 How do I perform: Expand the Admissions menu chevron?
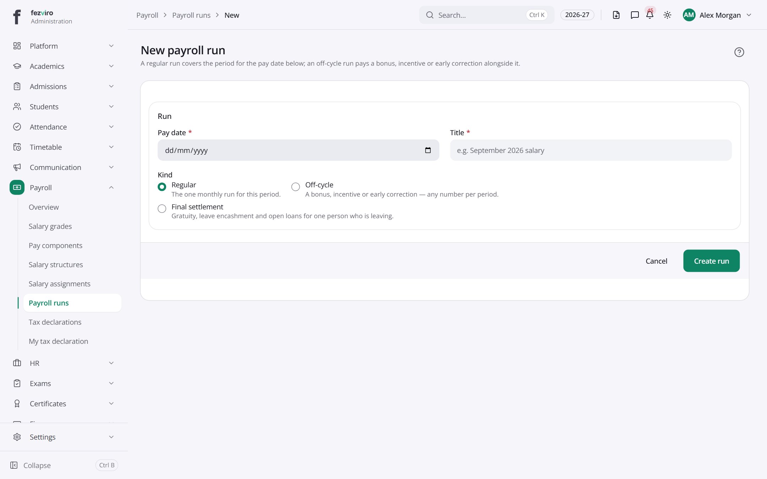(111, 86)
